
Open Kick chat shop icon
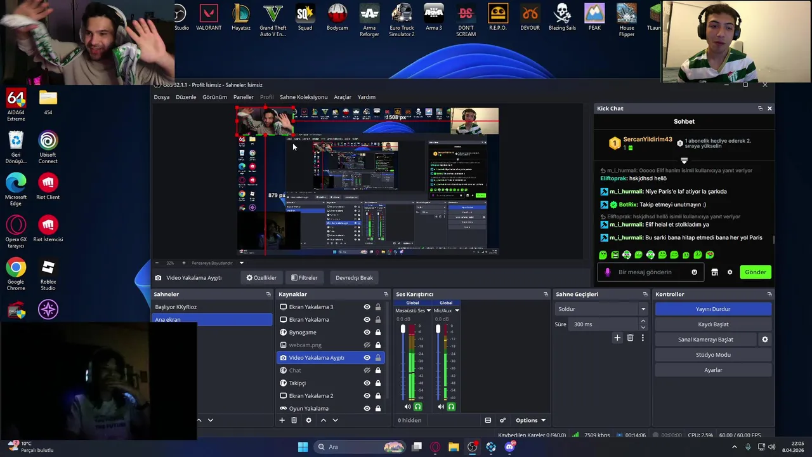pyautogui.click(x=714, y=272)
